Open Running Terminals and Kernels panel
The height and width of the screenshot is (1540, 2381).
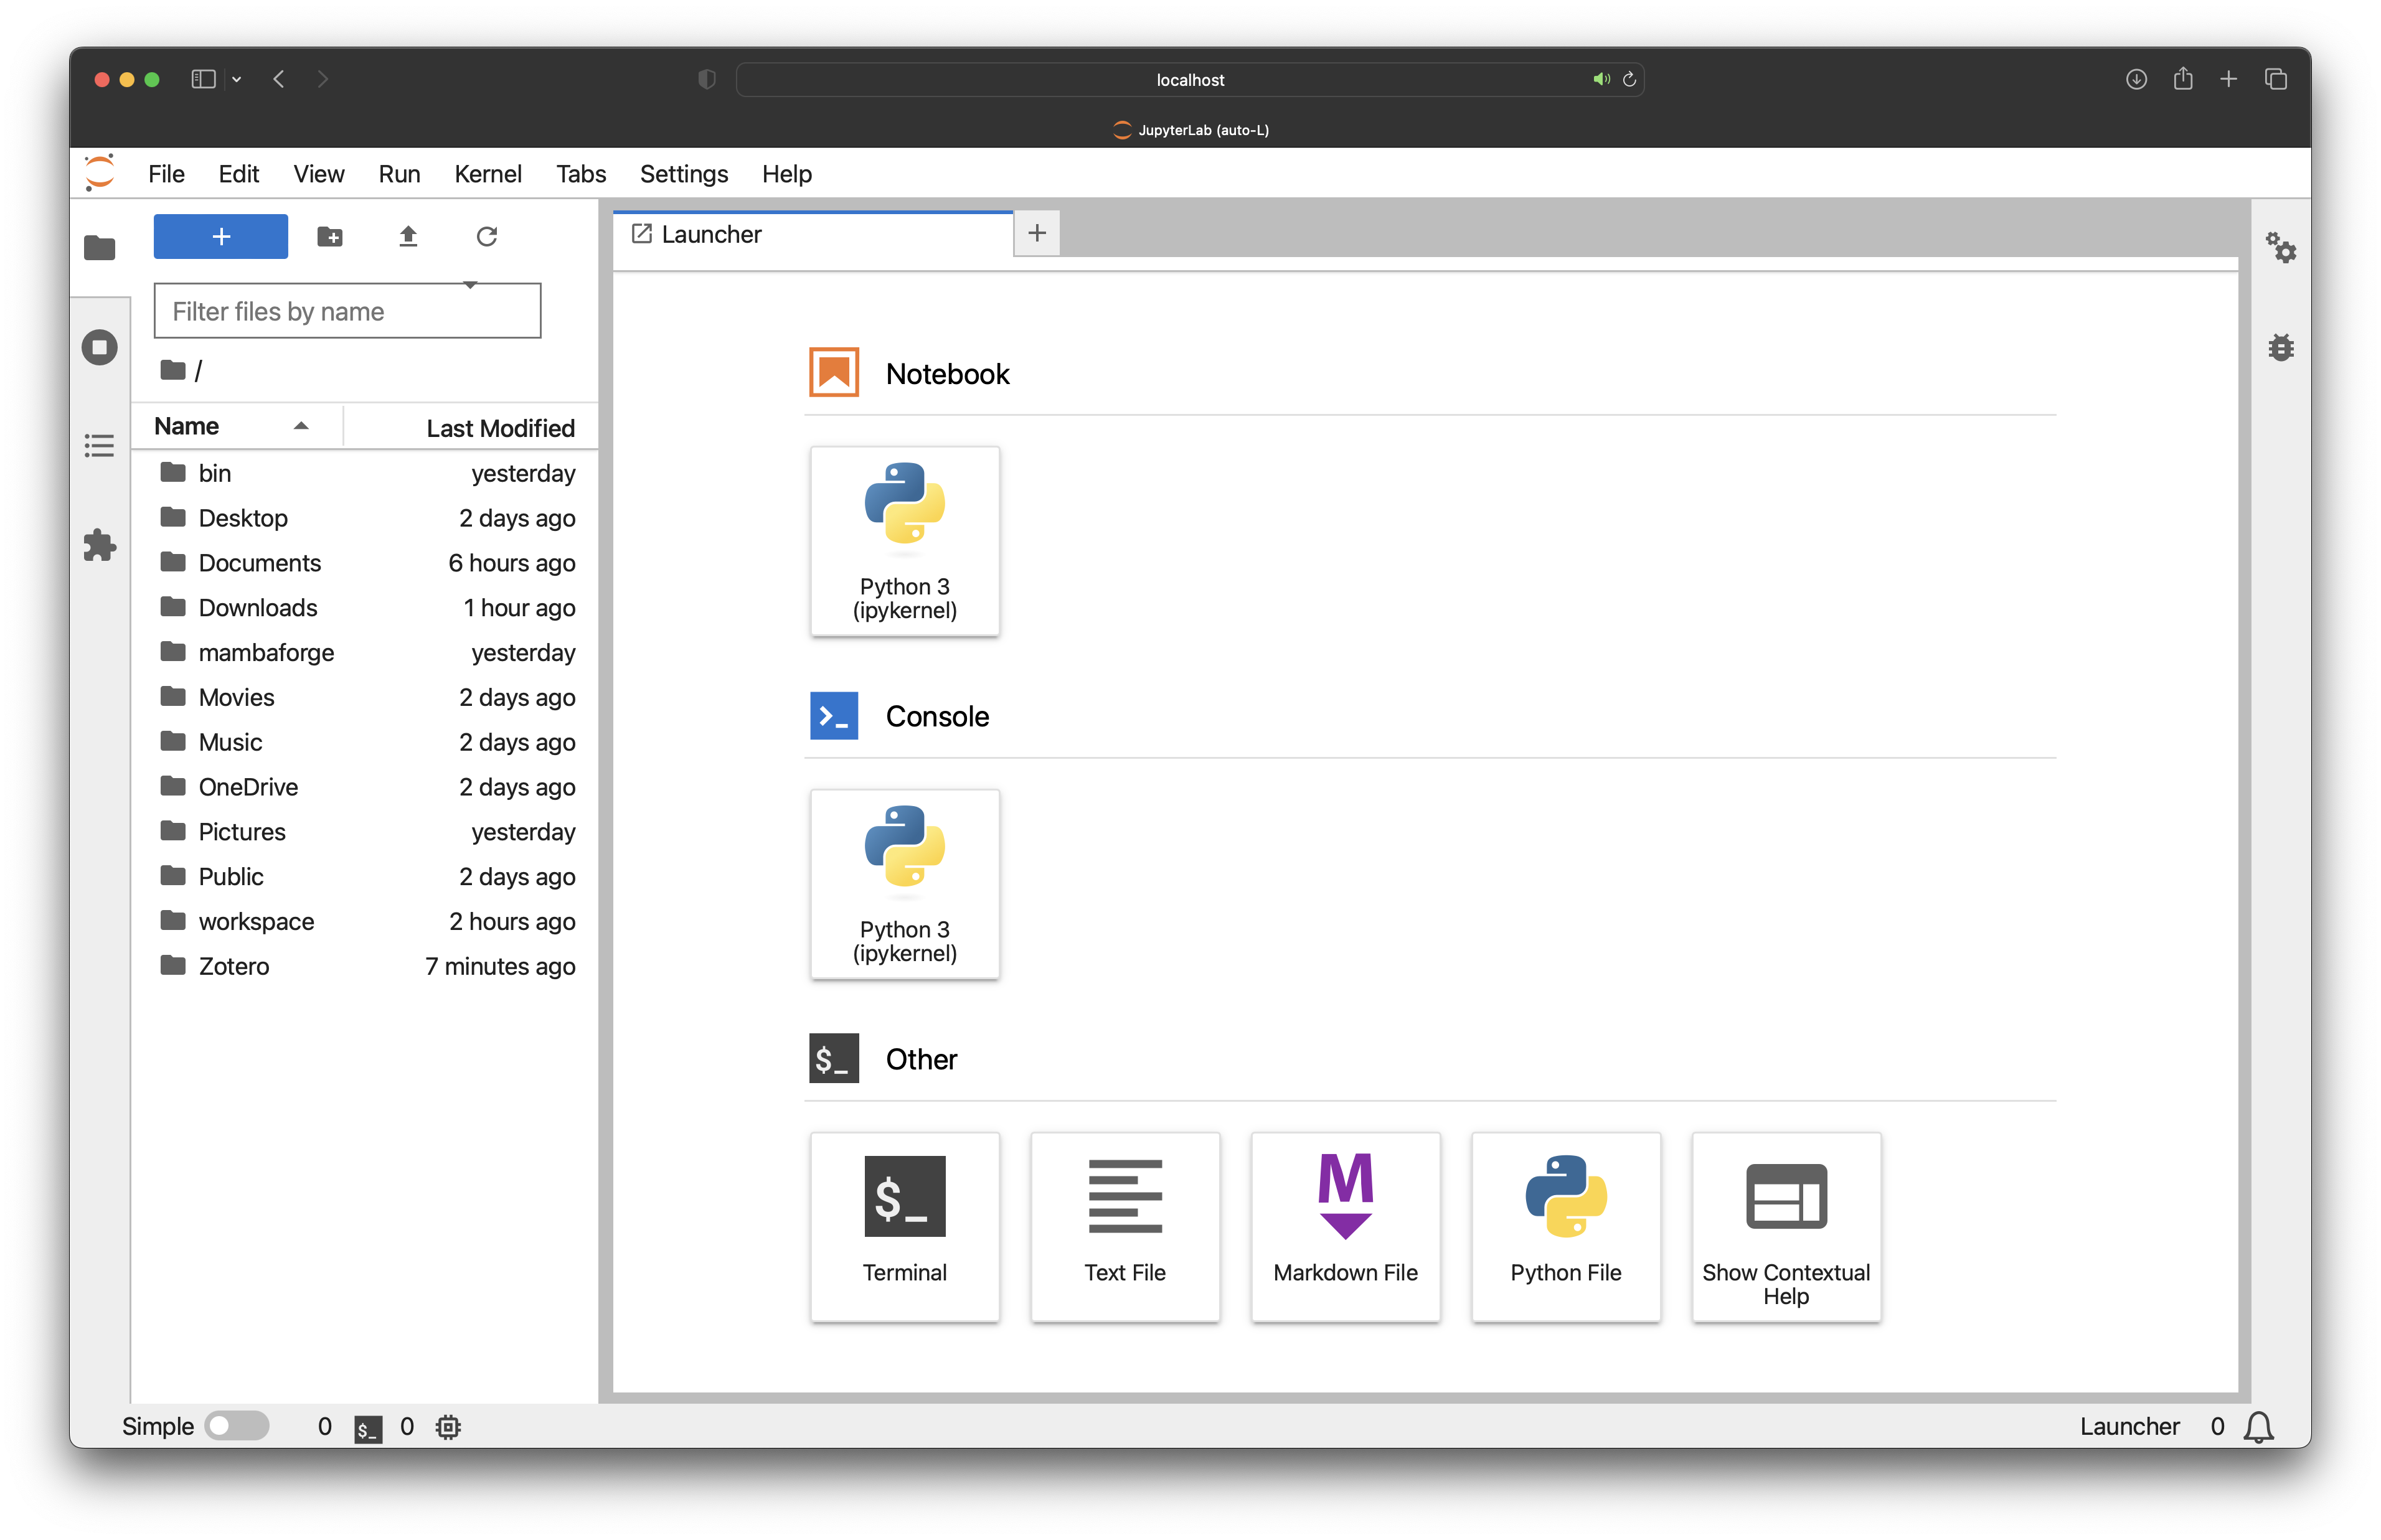tap(99, 347)
